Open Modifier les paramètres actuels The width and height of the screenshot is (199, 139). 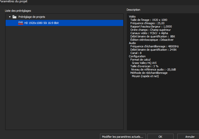[x=122, y=137]
